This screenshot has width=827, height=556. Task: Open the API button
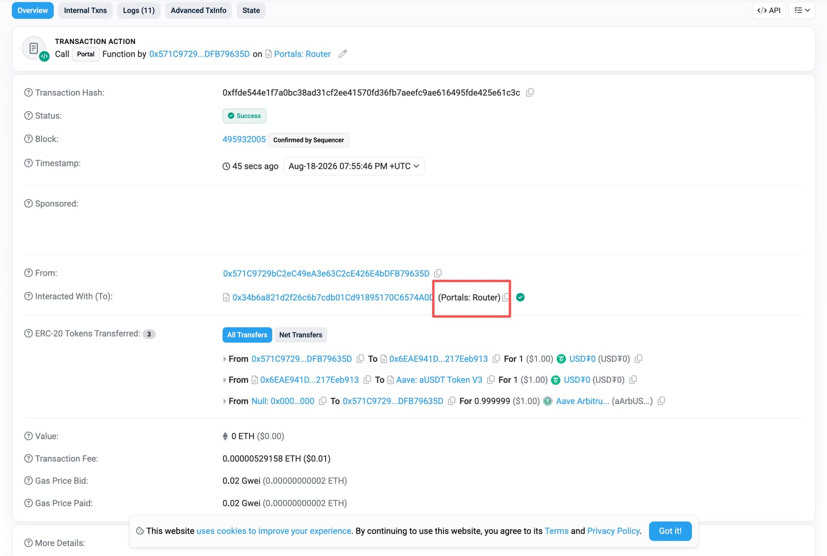[769, 10]
